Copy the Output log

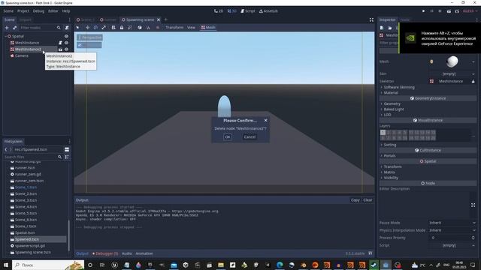click(355, 200)
